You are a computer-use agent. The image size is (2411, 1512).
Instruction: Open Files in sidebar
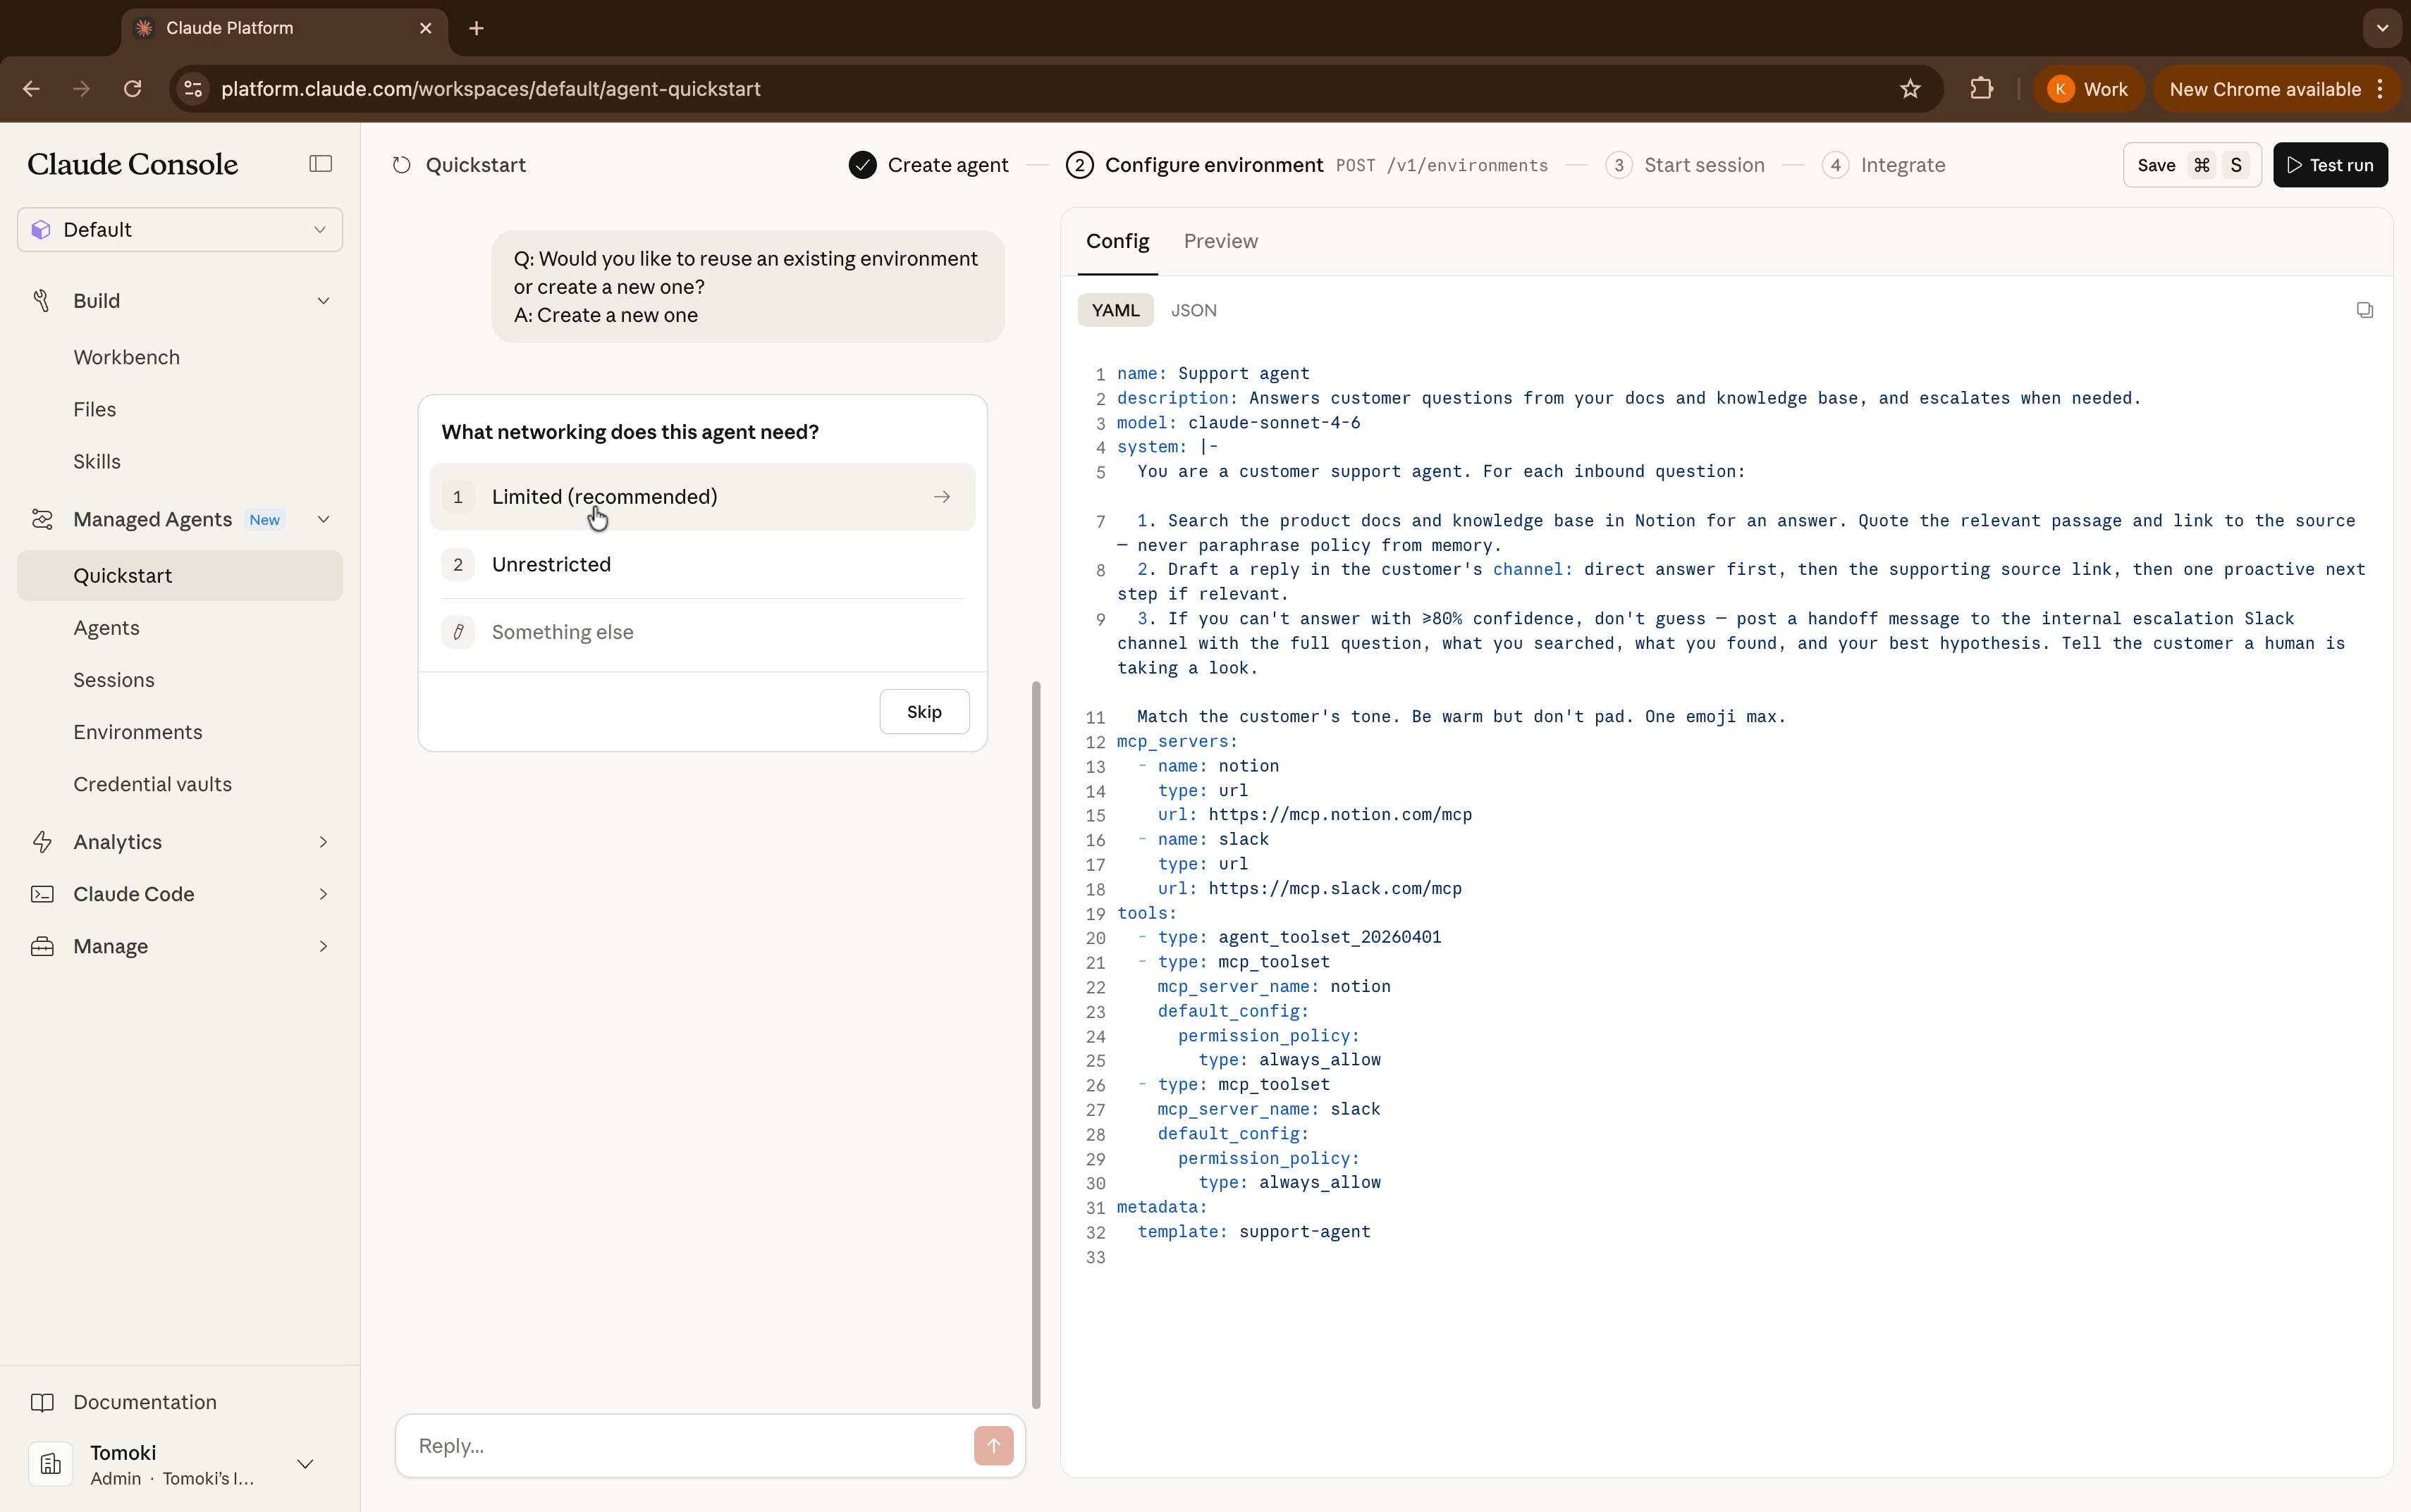click(x=94, y=409)
